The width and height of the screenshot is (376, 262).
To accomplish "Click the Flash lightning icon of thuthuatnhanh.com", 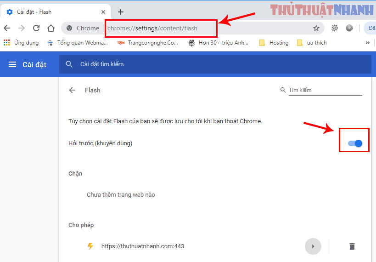I will click(x=90, y=246).
